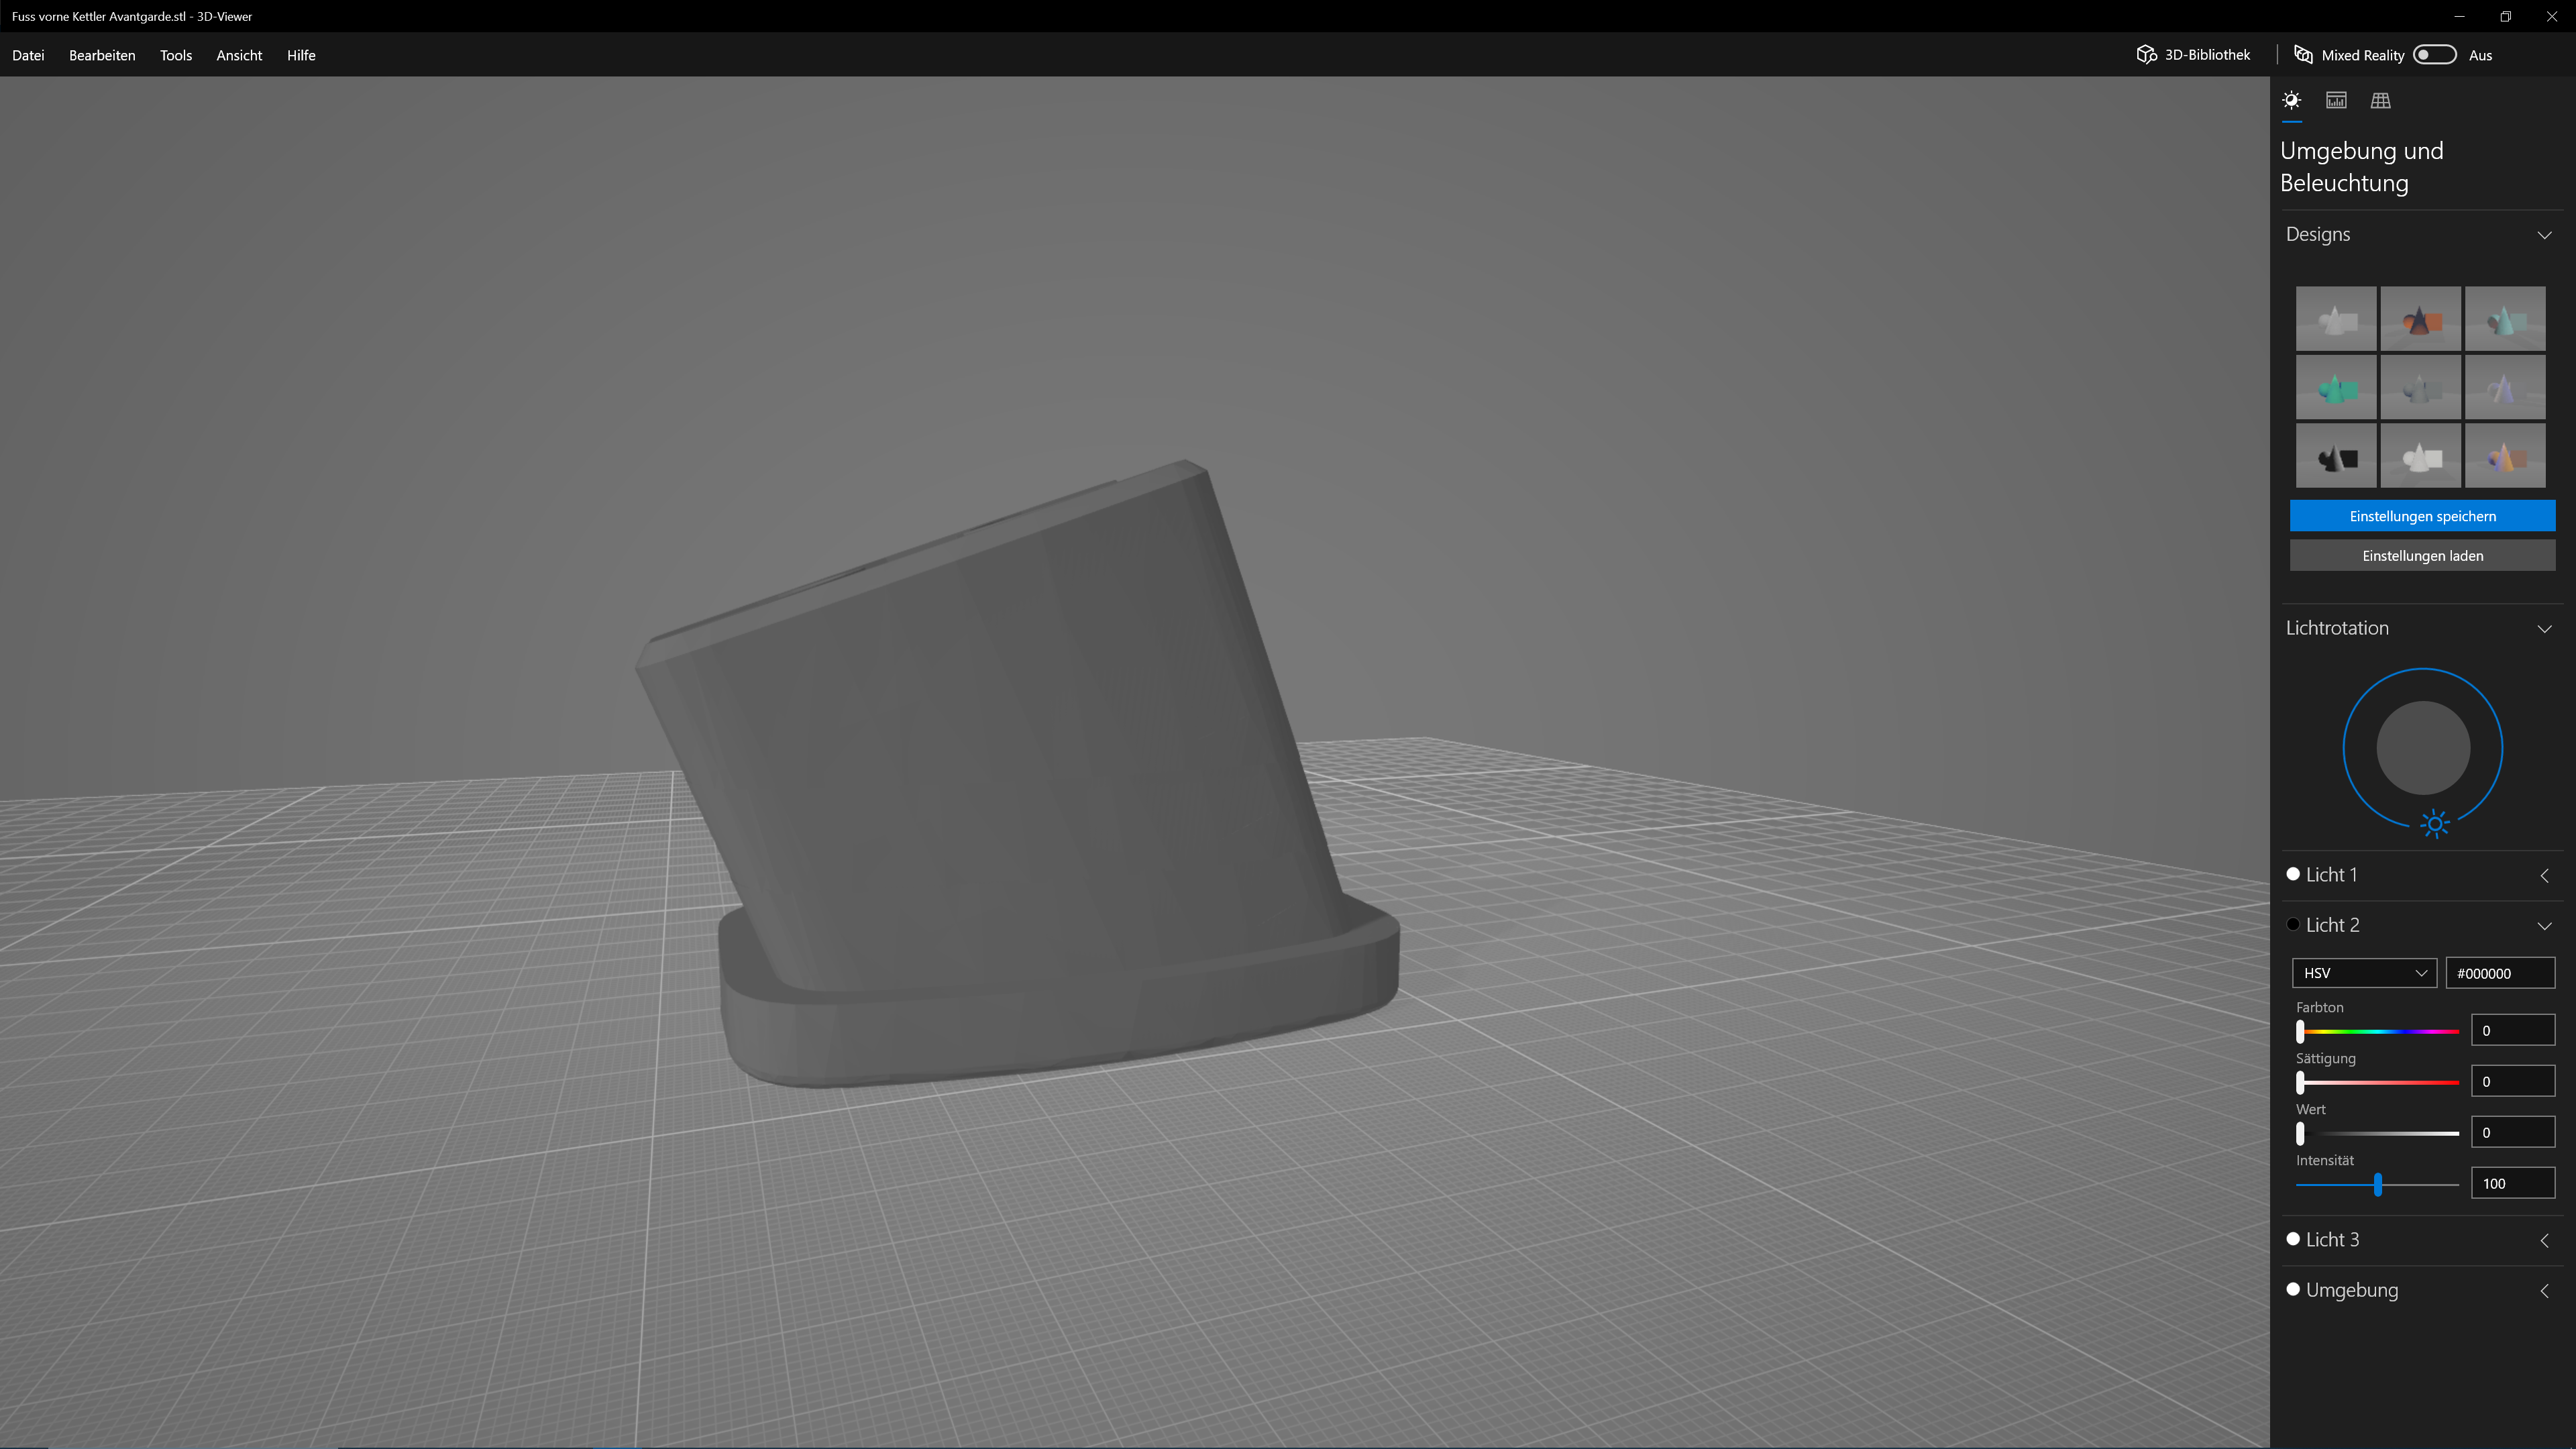Open the 3D-Bibliothek link
This screenshot has height=1449, width=2576.
click(2207, 55)
